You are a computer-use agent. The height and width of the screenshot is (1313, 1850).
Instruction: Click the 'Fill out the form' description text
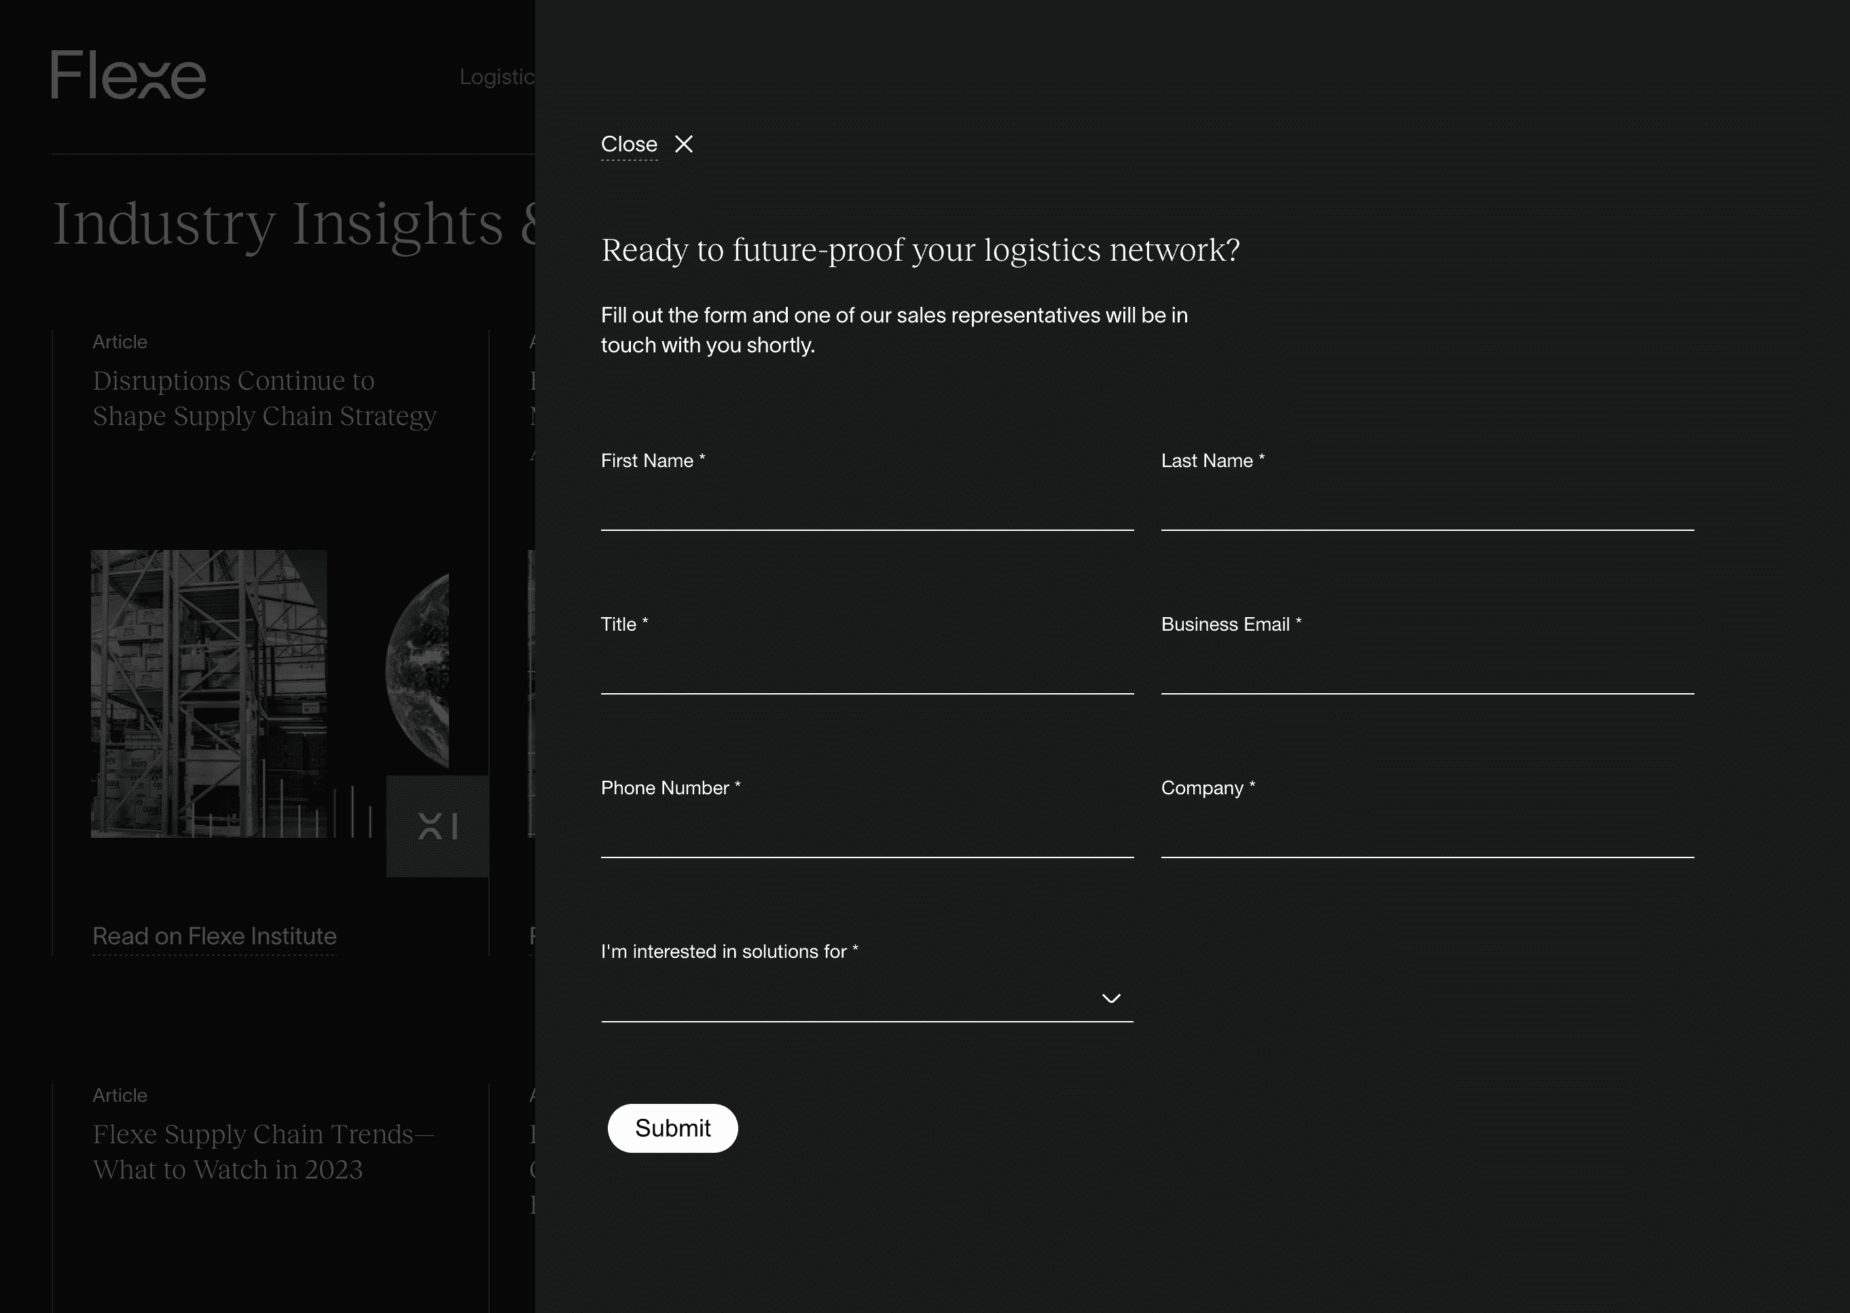pos(894,330)
